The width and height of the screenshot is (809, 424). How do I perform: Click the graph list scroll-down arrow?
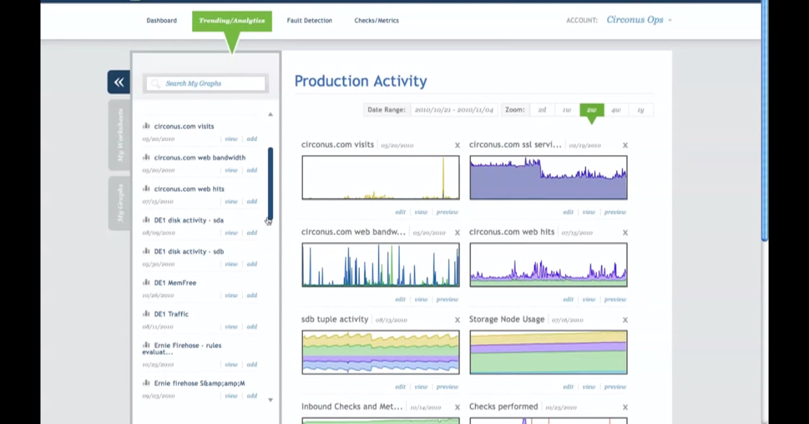point(271,400)
